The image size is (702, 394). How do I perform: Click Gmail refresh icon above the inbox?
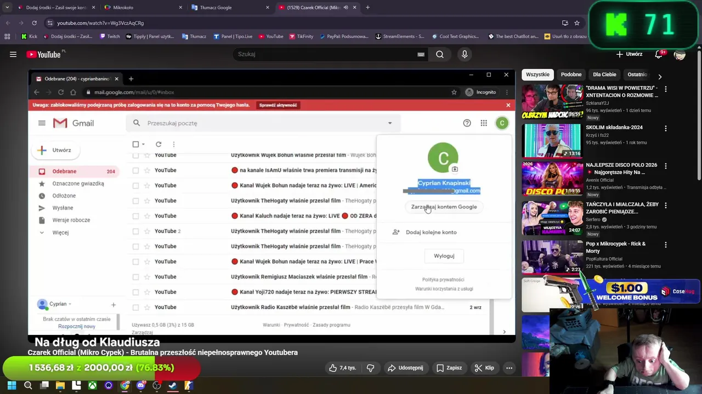click(x=158, y=144)
